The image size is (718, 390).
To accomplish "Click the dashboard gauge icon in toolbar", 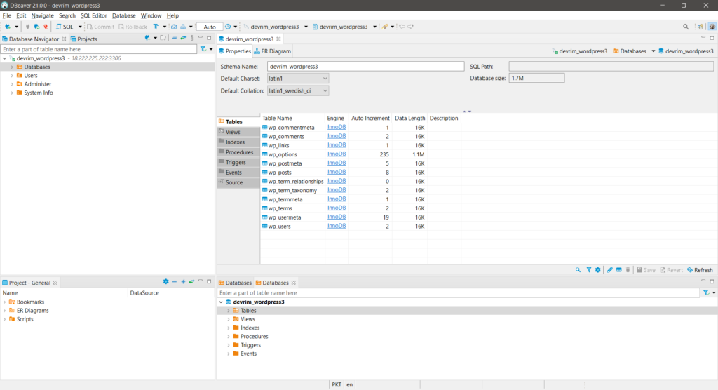I will tap(174, 27).
